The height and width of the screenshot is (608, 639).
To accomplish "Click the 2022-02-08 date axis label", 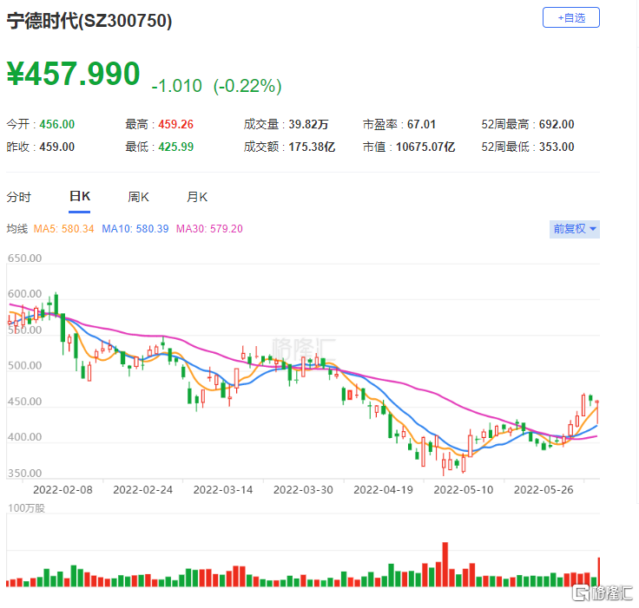I will [63, 489].
